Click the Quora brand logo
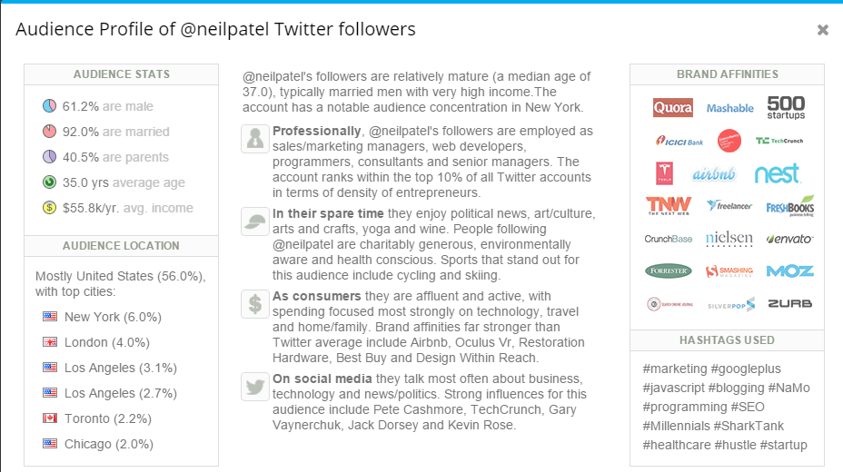Viewport: 843px width, 472px height. coord(672,107)
